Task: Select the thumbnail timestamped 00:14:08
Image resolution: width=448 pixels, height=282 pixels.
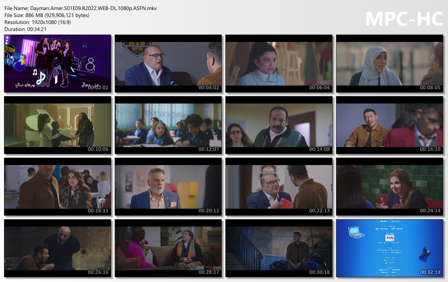Action: [279, 125]
